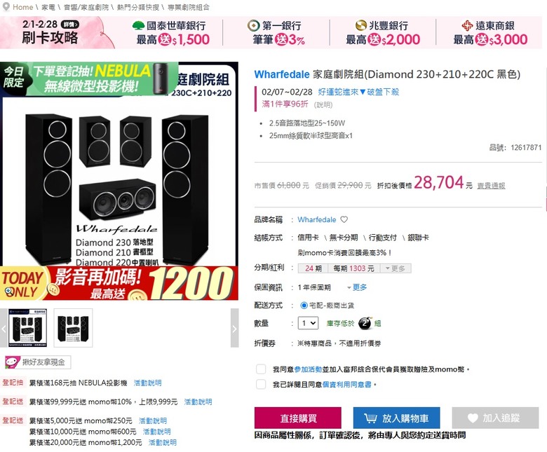Image resolution: width=547 pixels, height=452 pixels.
Task: Check the 個資利用同意書 agreement checkbox
Action: click(261, 385)
